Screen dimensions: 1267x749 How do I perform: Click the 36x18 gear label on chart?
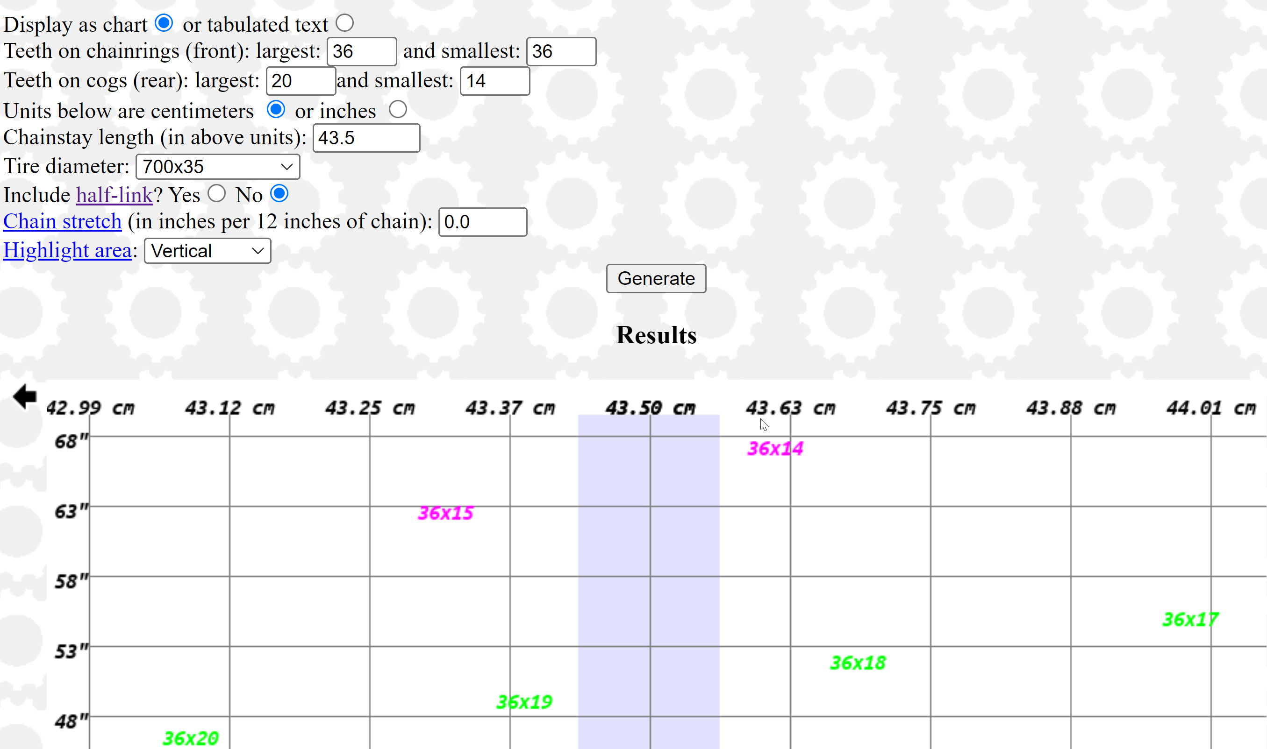[x=858, y=663]
